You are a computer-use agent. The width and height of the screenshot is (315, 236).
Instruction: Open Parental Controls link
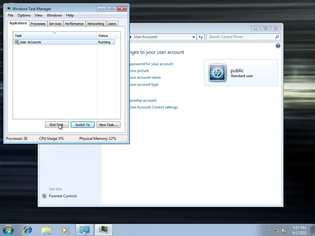point(63,196)
